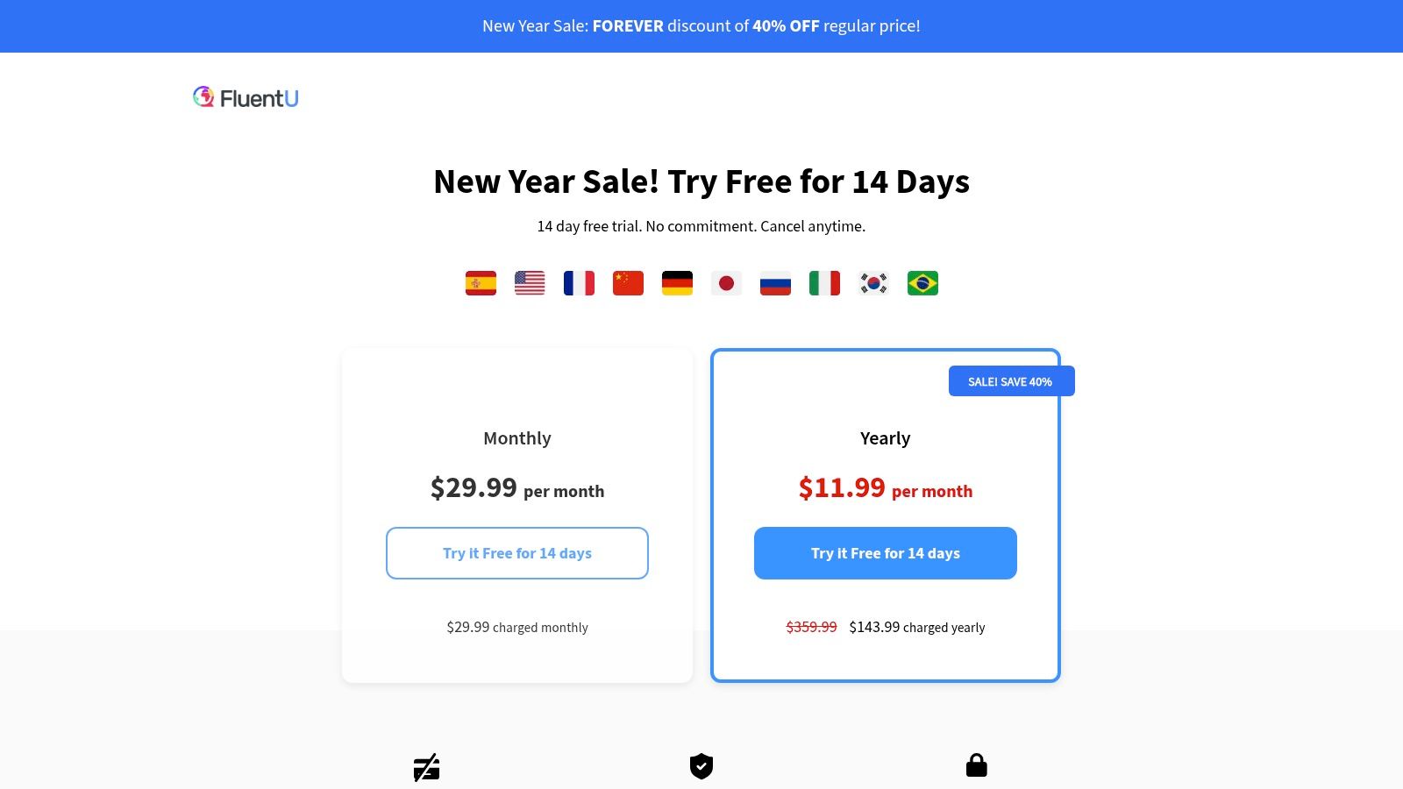Click the shield checkmark icon
1403x789 pixels.
[701, 766]
